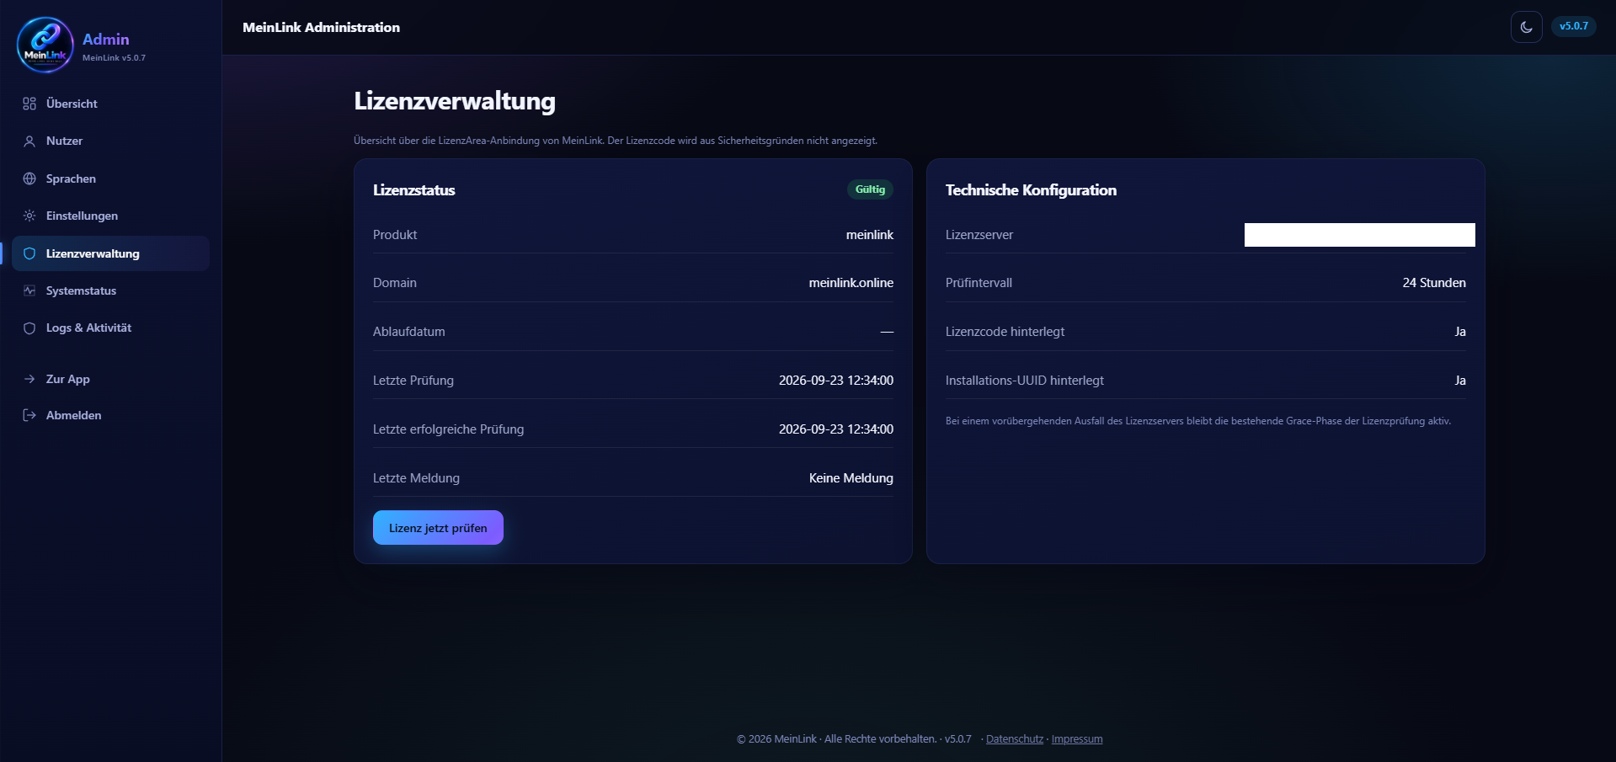Click the Lizenzstatus card title
The height and width of the screenshot is (762, 1616).
[x=413, y=190]
